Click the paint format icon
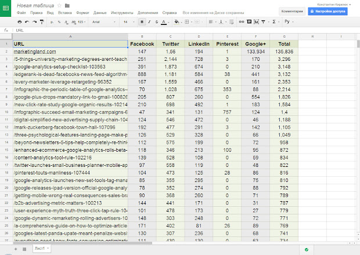Screen dimensions: 360x255 [x=43, y=21]
